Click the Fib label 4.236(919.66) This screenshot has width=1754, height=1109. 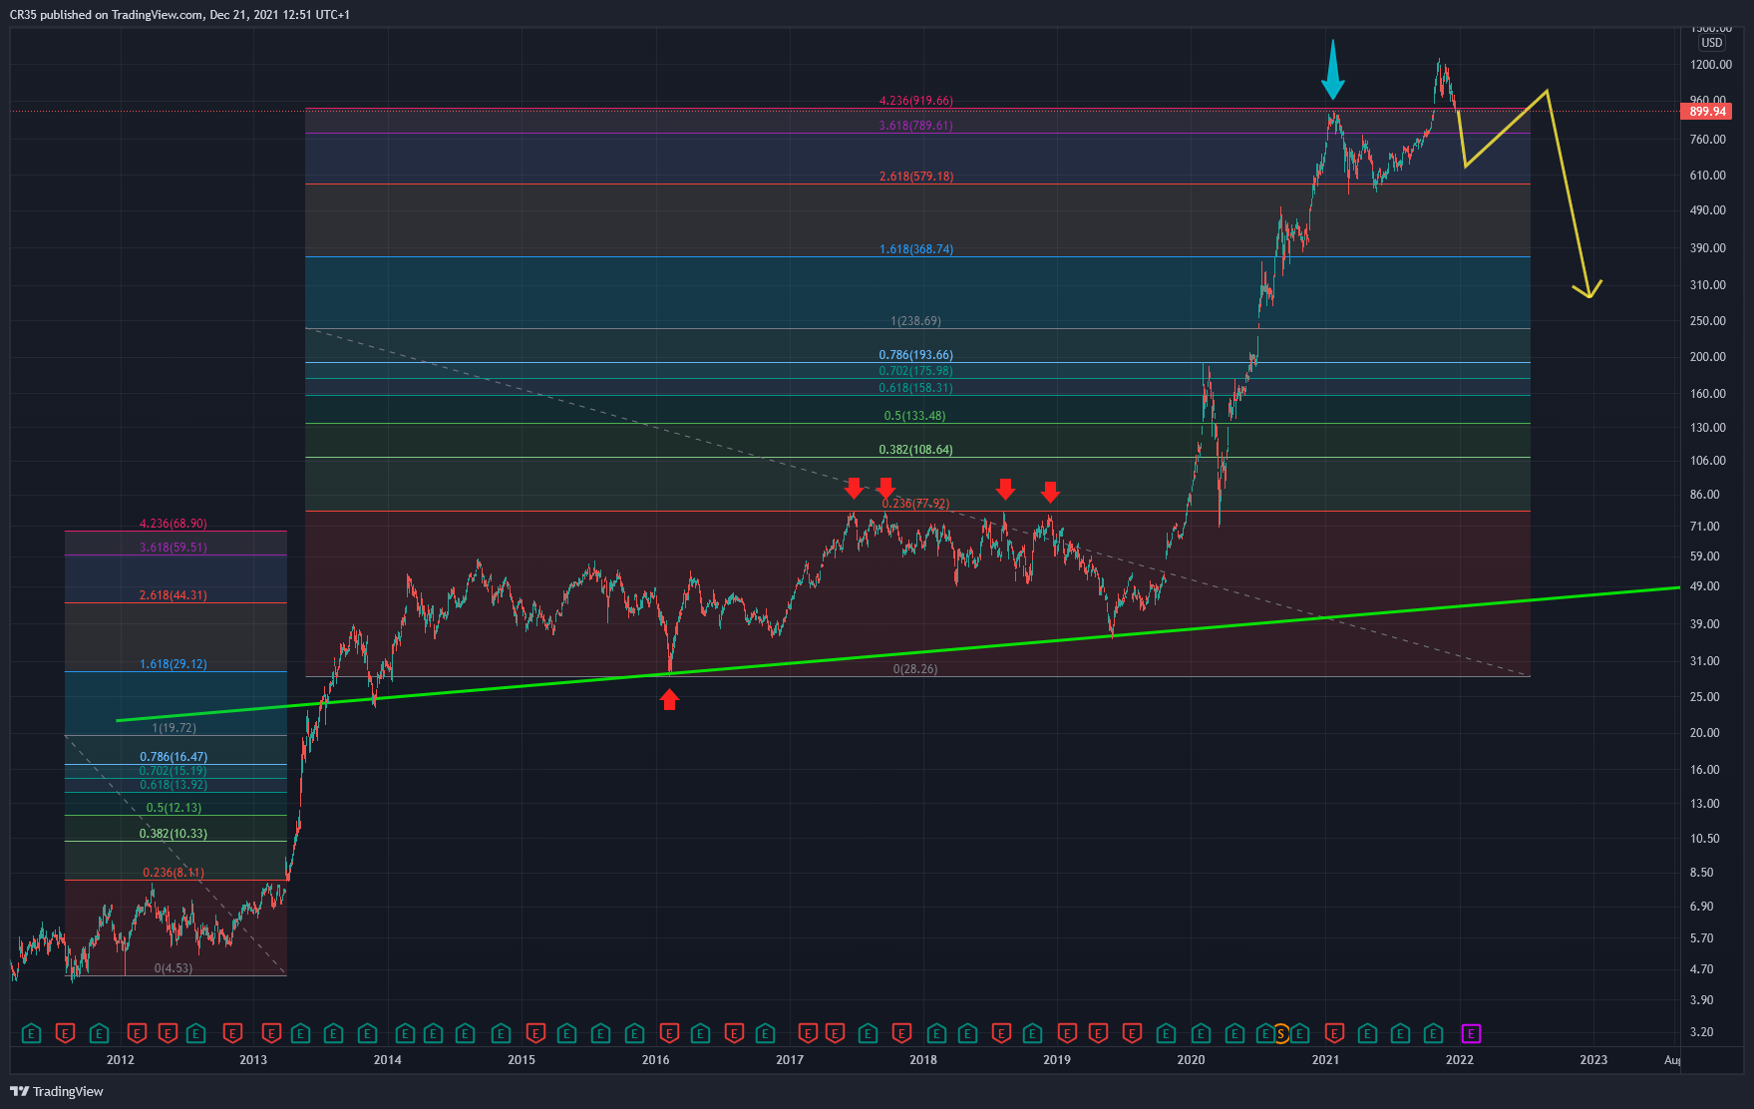pyautogui.click(x=915, y=101)
